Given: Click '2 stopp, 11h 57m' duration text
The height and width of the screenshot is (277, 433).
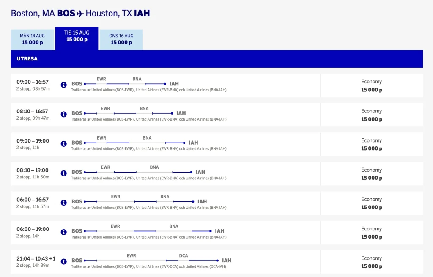Looking at the screenshot, I should (33, 206).
